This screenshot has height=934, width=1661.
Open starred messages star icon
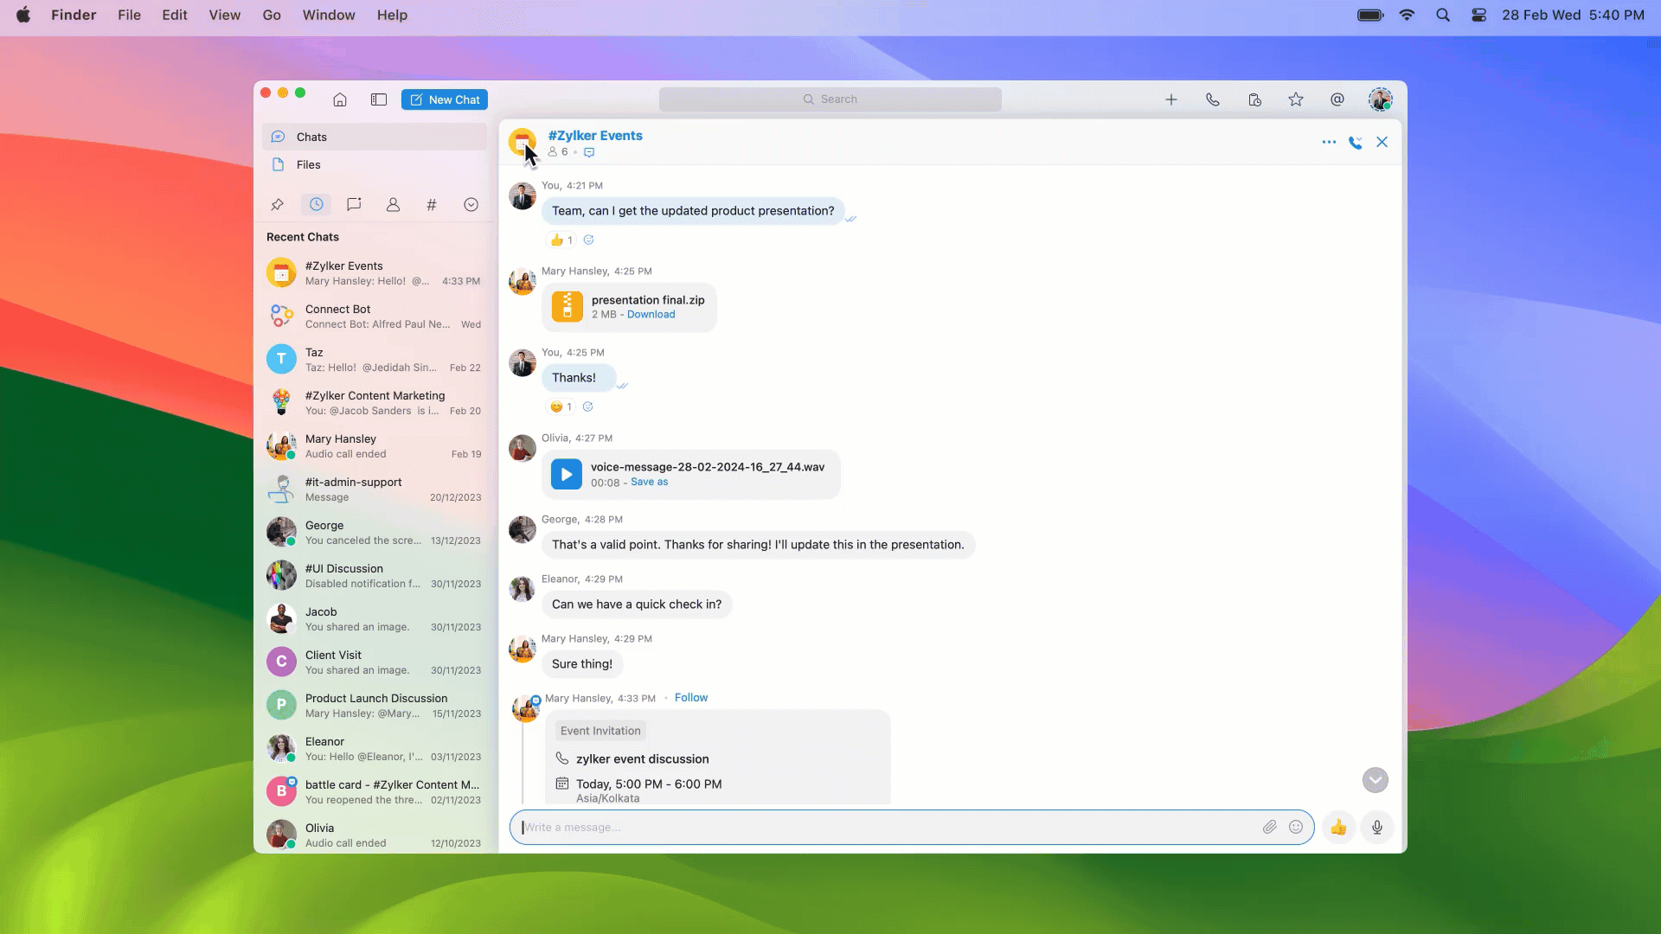click(x=1296, y=99)
